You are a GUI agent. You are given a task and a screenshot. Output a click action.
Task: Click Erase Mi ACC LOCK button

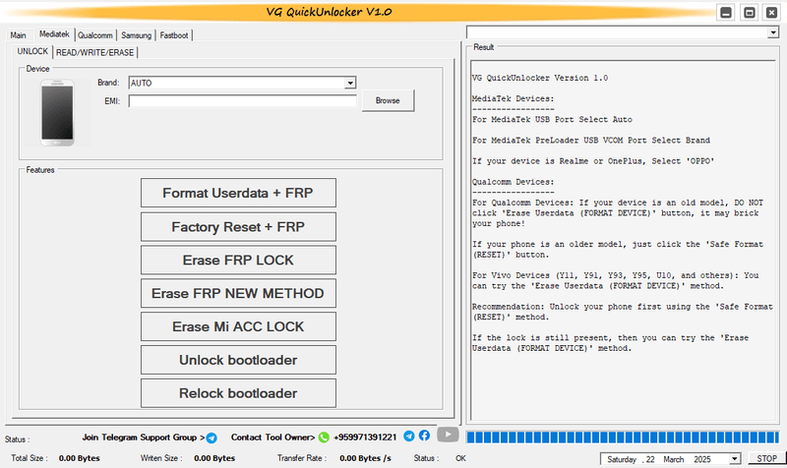tap(238, 326)
